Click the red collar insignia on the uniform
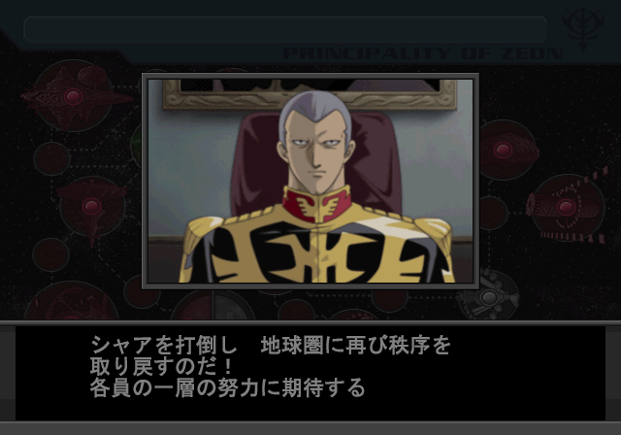 point(317,205)
